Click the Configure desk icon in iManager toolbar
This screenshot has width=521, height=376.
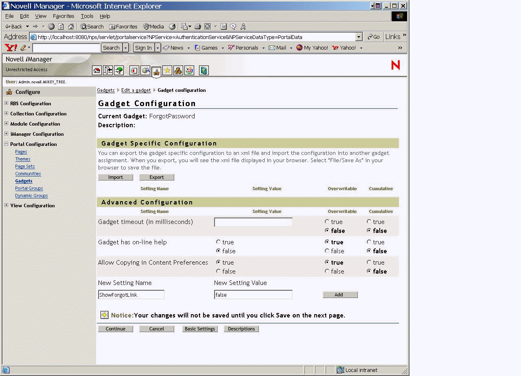click(x=157, y=70)
